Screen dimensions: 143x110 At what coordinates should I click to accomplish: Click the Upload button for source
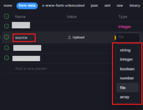click(76, 37)
